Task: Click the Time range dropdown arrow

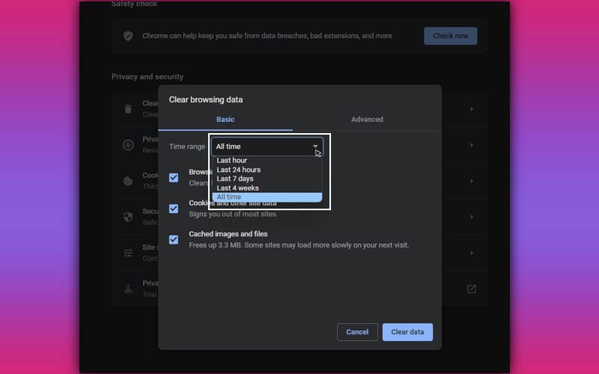Action: coord(315,147)
